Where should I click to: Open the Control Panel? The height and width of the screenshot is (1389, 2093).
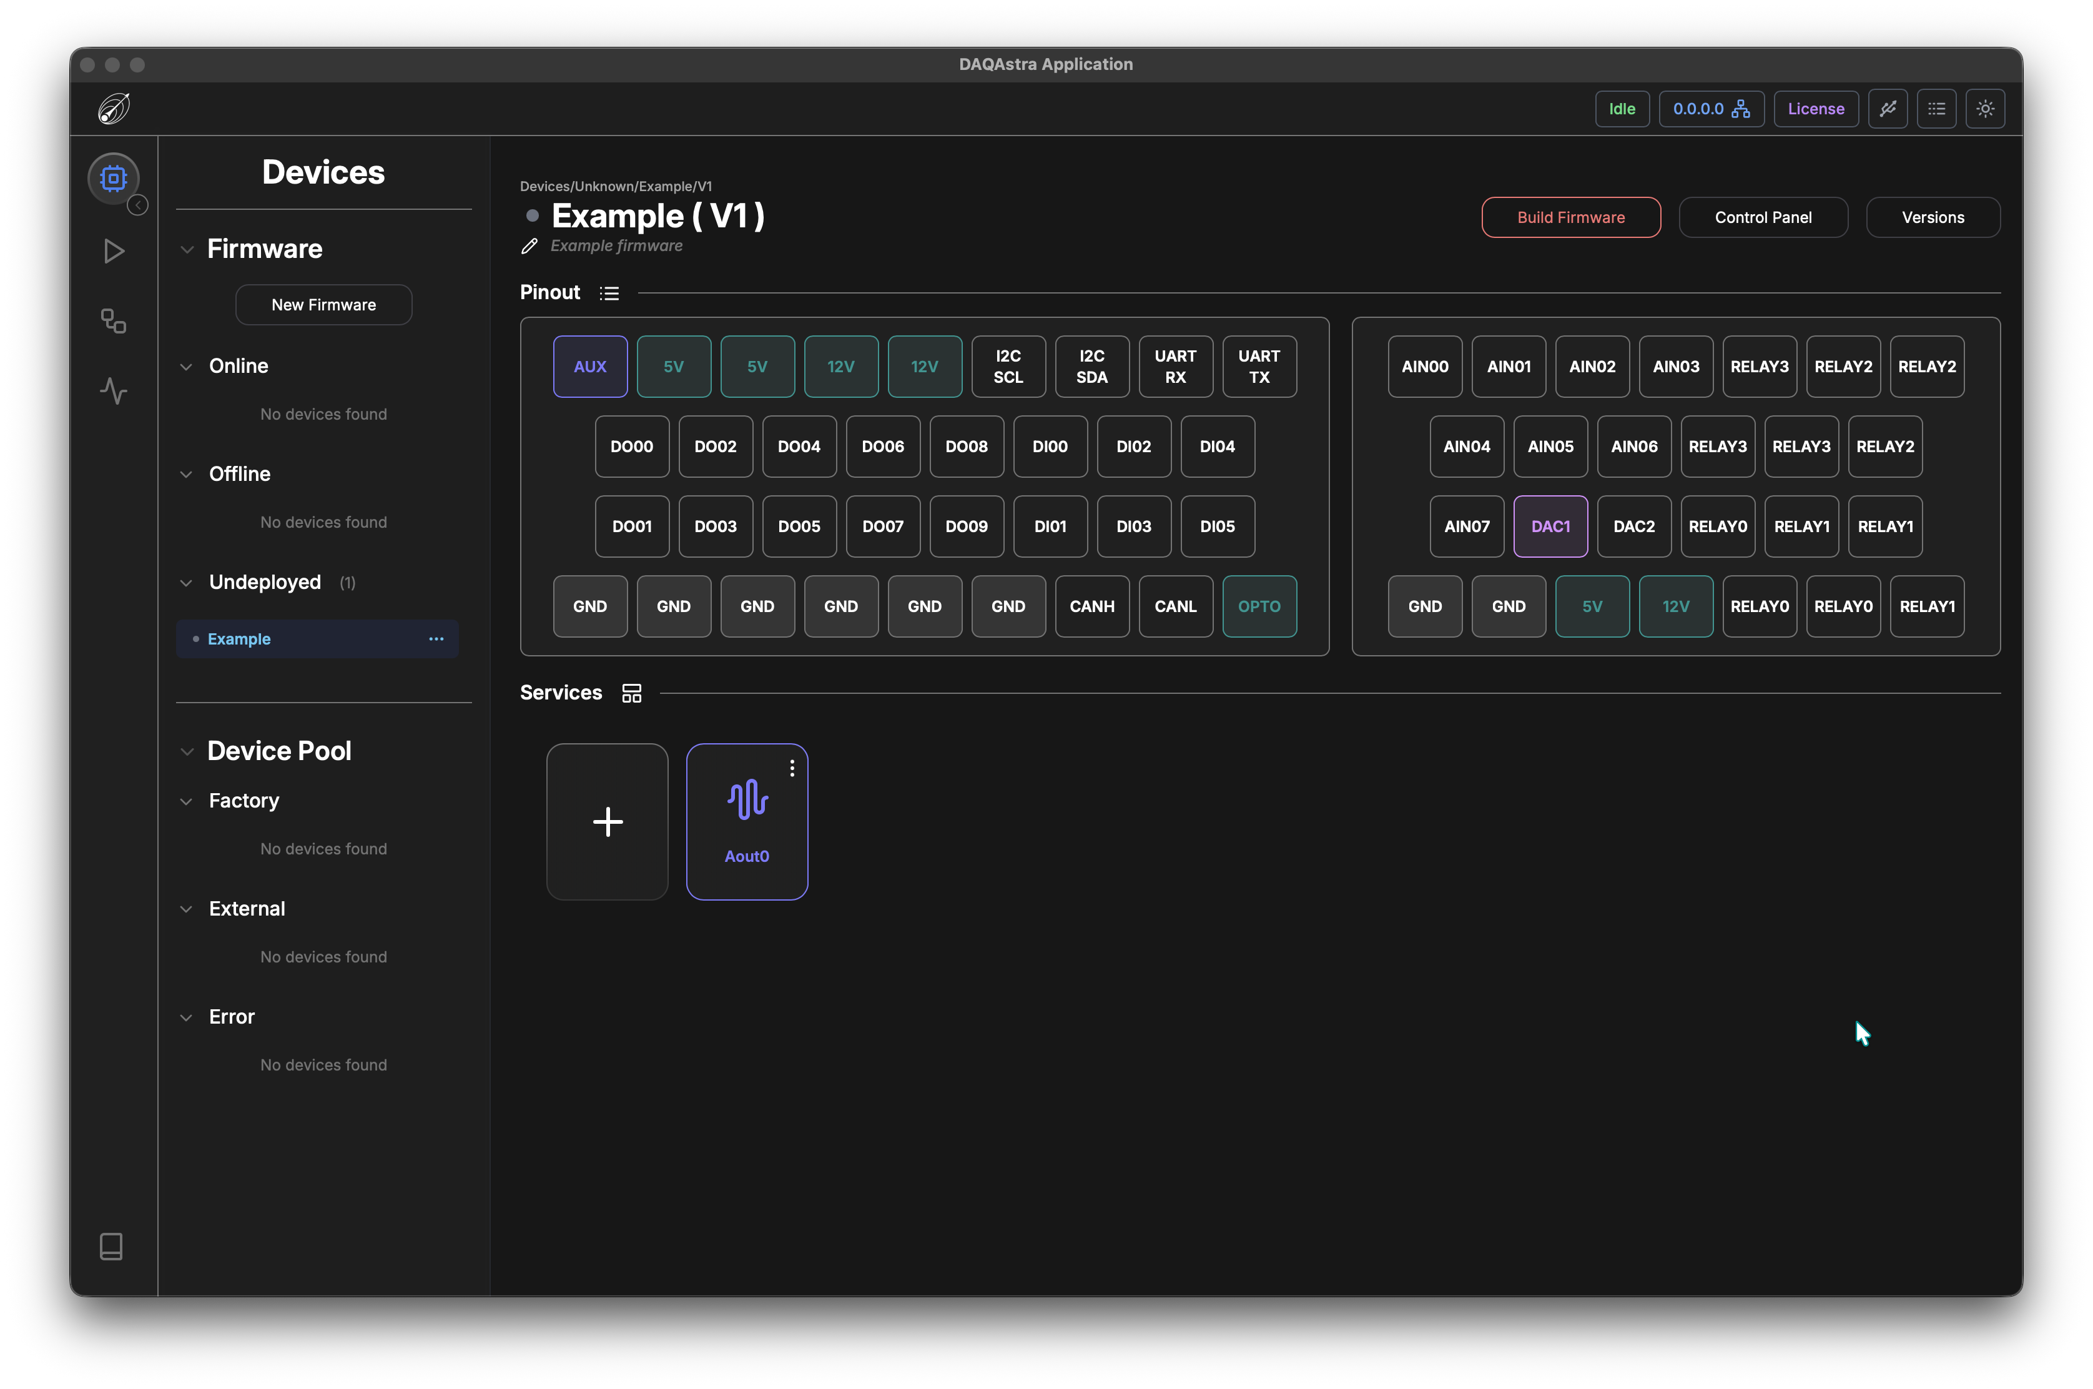(x=1763, y=217)
